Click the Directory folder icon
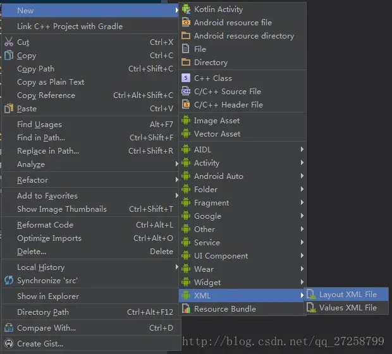392x354 pixels. [x=186, y=62]
